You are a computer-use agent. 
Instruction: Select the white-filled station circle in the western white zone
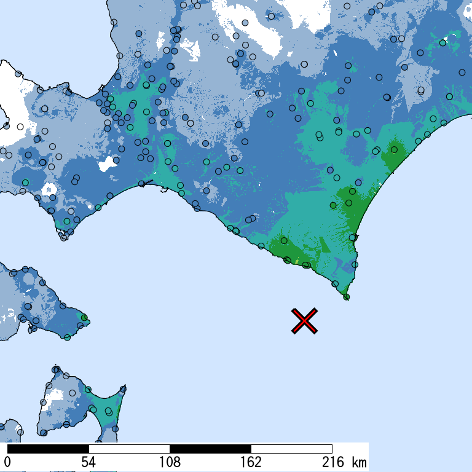click(20, 127)
